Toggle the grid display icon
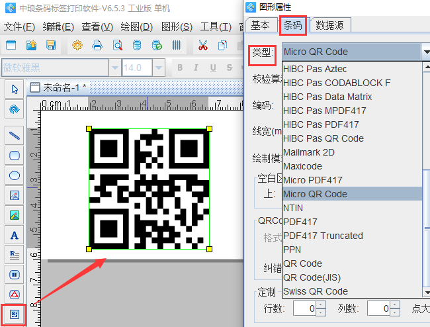The height and width of the screenshot is (327, 430). click(177, 46)
